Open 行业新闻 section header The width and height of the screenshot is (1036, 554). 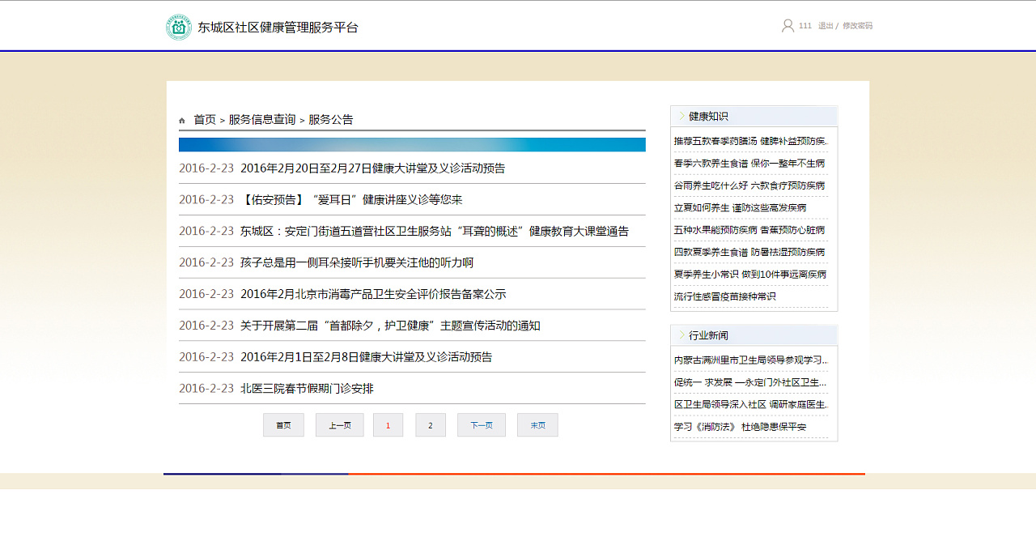[708, 335]
